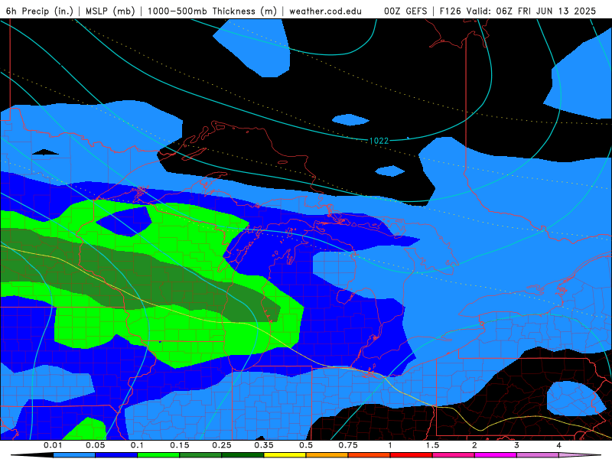Click the 0.05 legend value

tap(95, 445)
